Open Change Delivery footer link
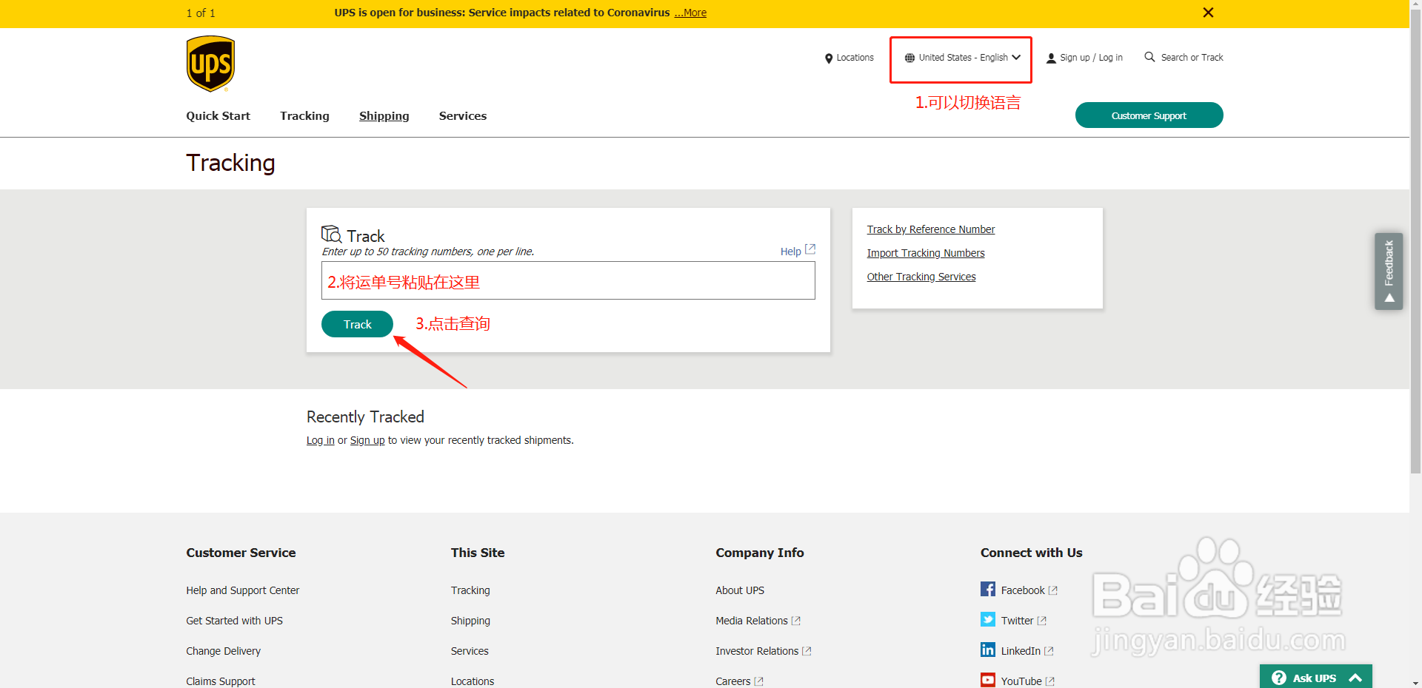 click(223, 651)
